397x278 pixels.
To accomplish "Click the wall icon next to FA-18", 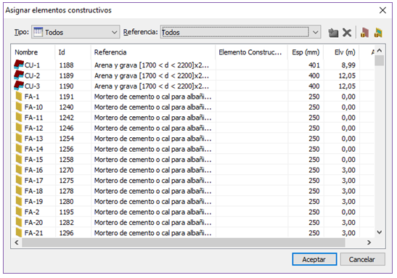I will [x=19, y=191].
